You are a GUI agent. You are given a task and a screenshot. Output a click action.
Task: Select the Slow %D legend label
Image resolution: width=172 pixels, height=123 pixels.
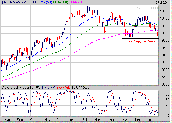63,87
